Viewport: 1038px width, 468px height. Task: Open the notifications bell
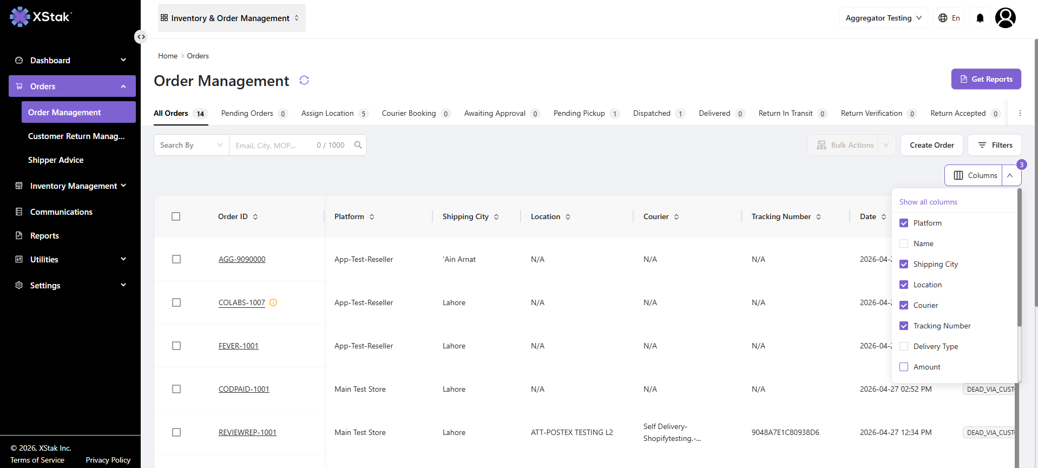pos(980,18)
